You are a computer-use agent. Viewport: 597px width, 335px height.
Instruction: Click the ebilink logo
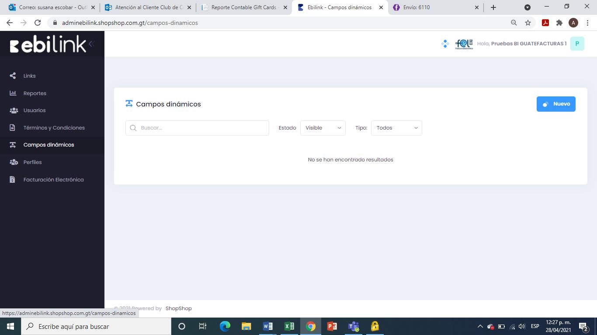click(x=48, y=44)
